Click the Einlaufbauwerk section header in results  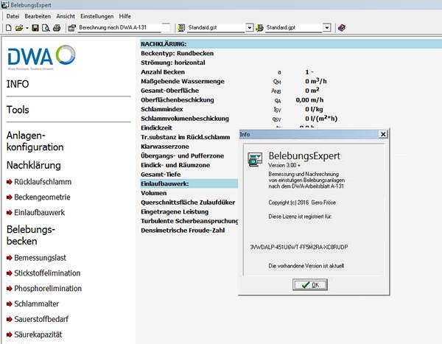[189, 184]
